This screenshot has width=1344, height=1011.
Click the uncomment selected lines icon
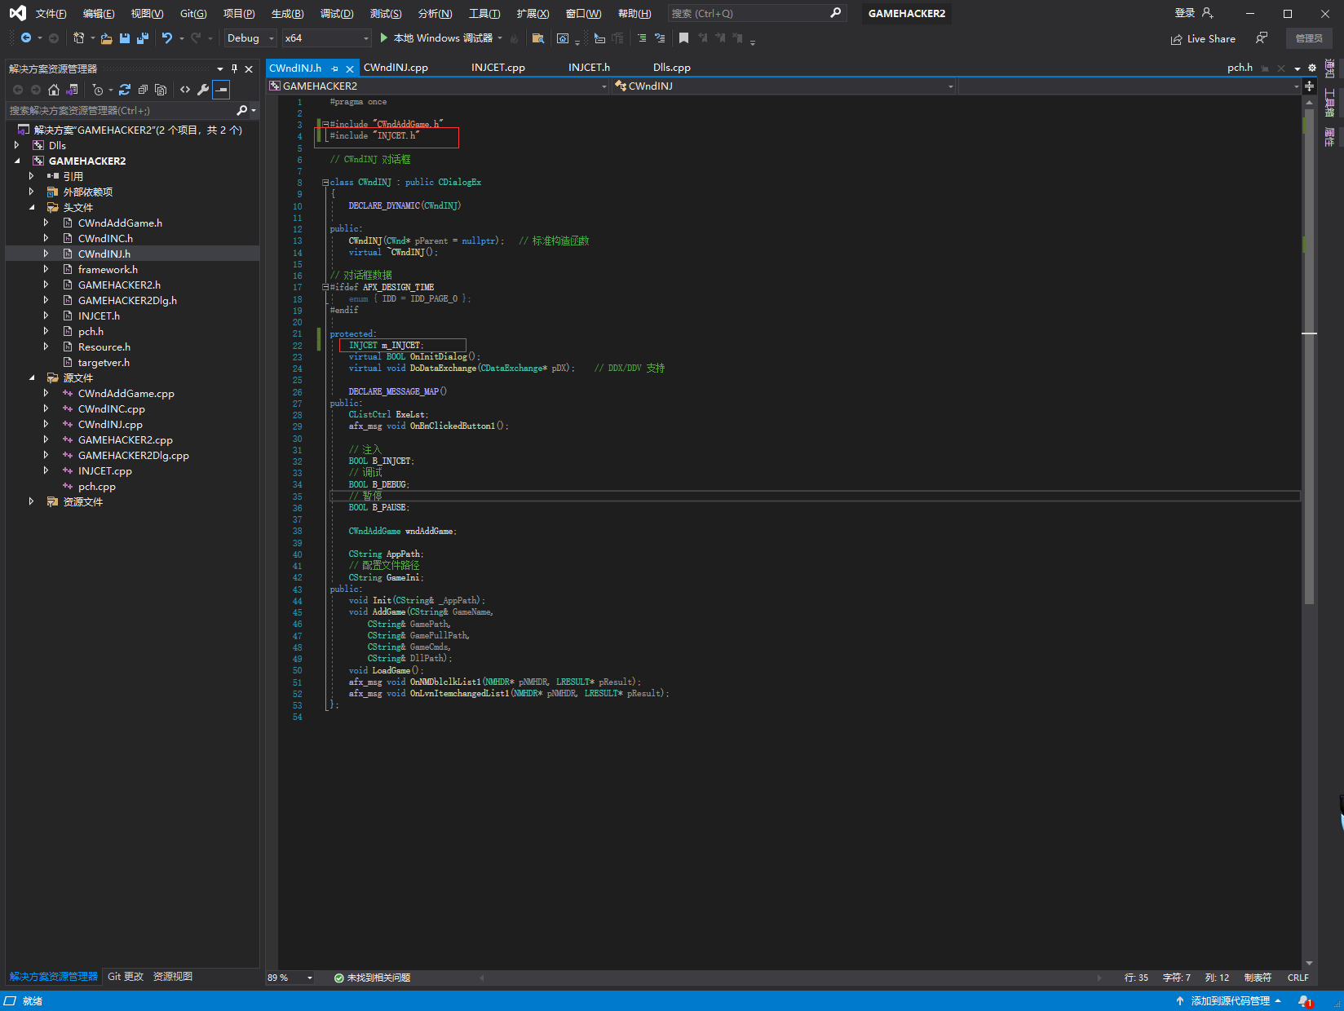tap(660, 38)
